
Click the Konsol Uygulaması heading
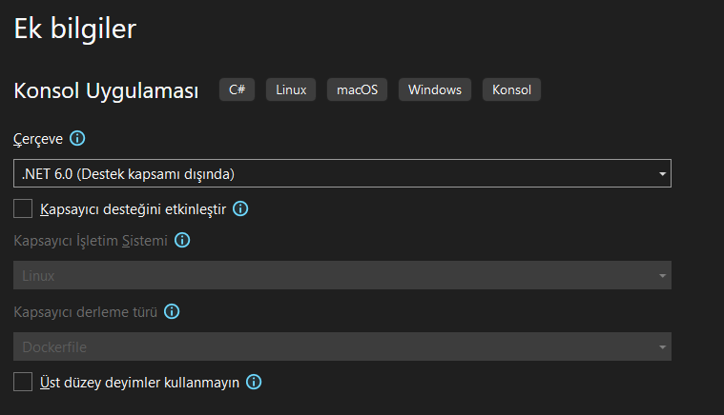pos(106,91)
